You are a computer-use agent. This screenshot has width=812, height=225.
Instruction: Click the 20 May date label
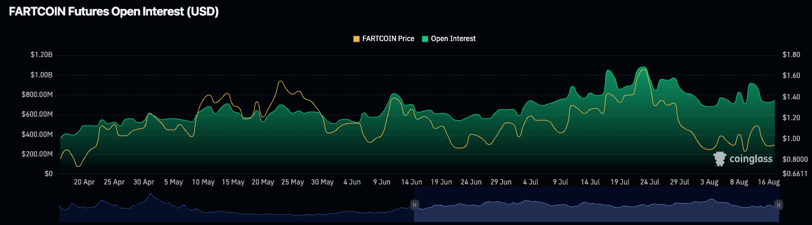(x=263, y=182)
